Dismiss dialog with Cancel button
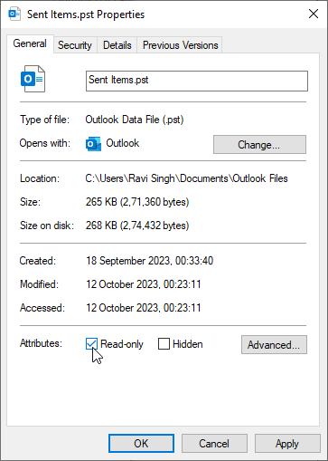This screenshot has height=461, width=328. tap(214, 443)
